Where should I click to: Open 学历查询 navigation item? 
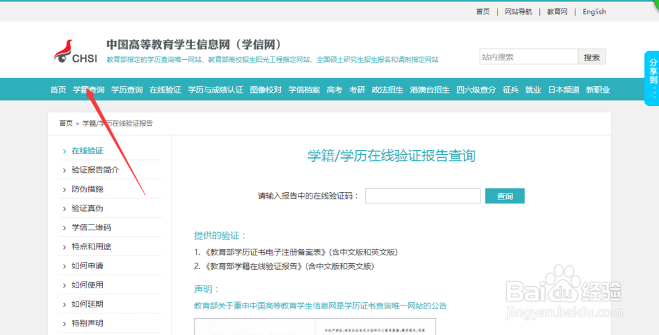pos(127,90)
